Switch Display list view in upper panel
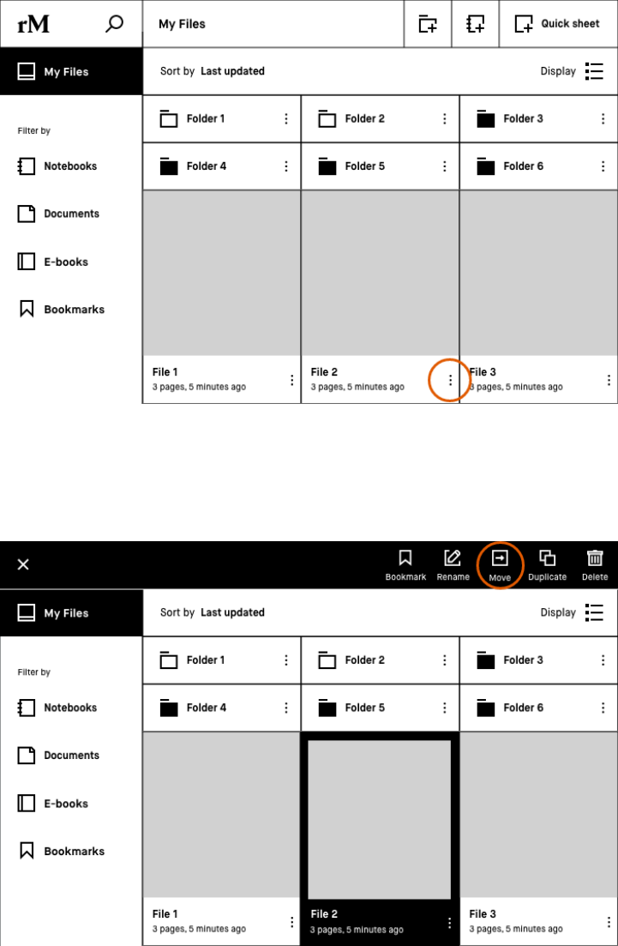Viewport: 618px width, 946px height. 573,71
